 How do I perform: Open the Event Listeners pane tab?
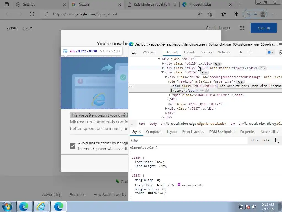pos(193,132)
